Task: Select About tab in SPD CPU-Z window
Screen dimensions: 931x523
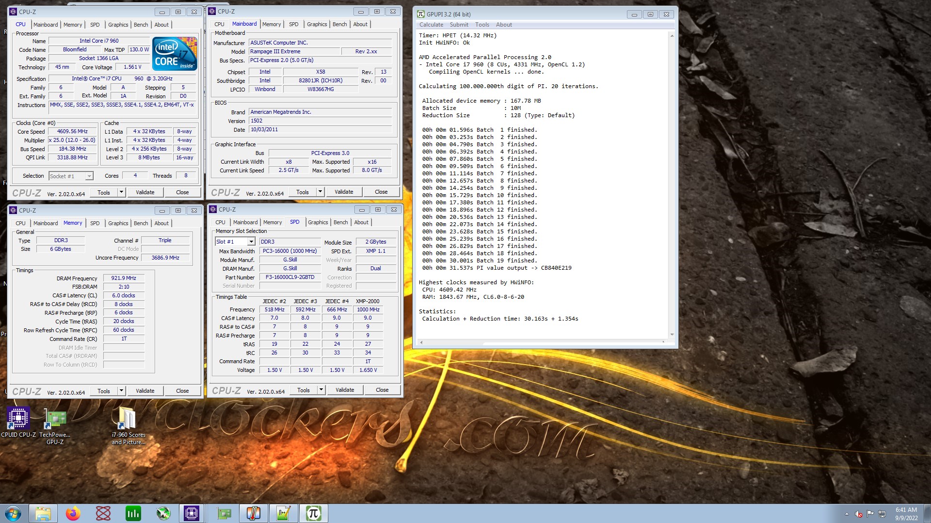Action: pos(361,222)
